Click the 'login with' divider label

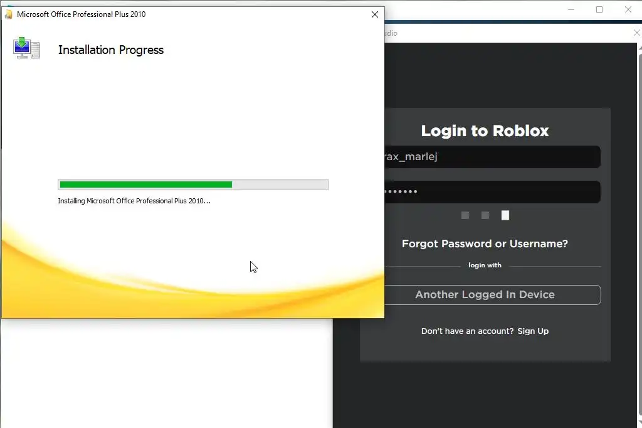click(485, 265)
